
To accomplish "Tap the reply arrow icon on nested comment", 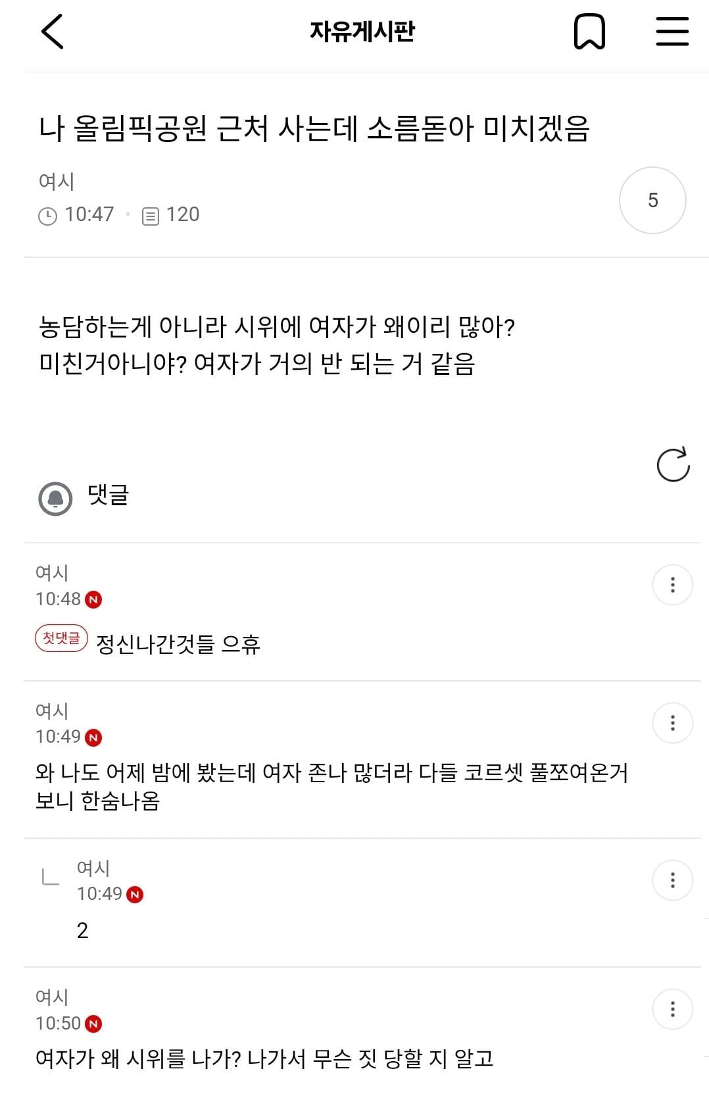I will point(51,877).
